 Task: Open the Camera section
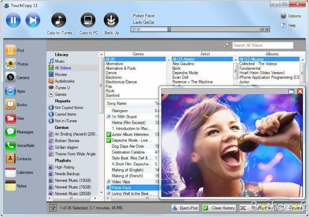[x=17, y=77]
